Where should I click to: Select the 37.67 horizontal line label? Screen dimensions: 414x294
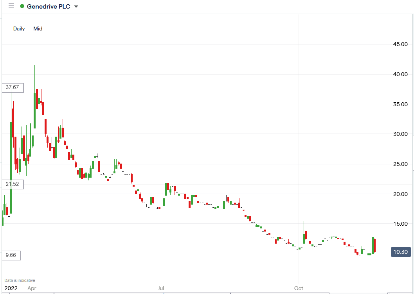coord(13,87)
